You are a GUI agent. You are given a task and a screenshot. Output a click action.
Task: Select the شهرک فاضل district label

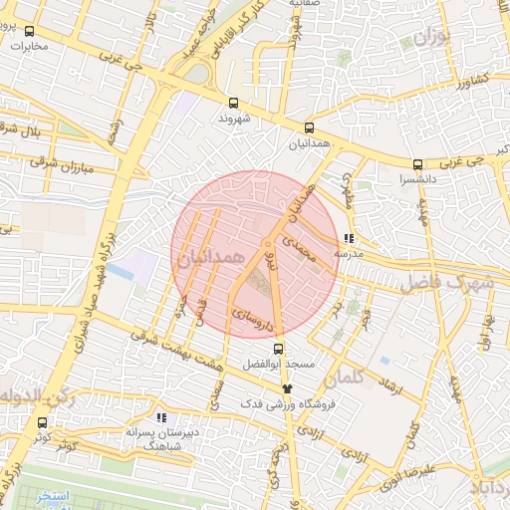pyautogui.click(x=447, y=283)
